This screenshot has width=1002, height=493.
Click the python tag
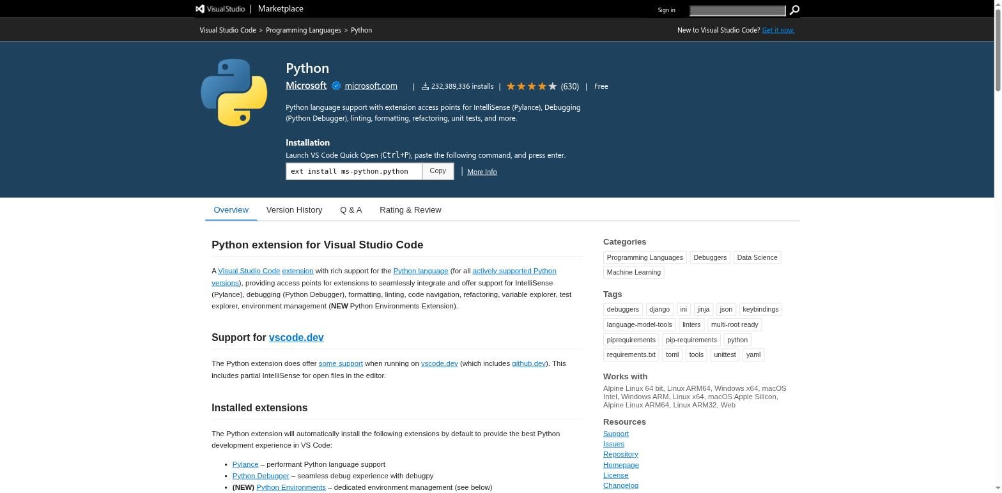(x=737, y=340)
